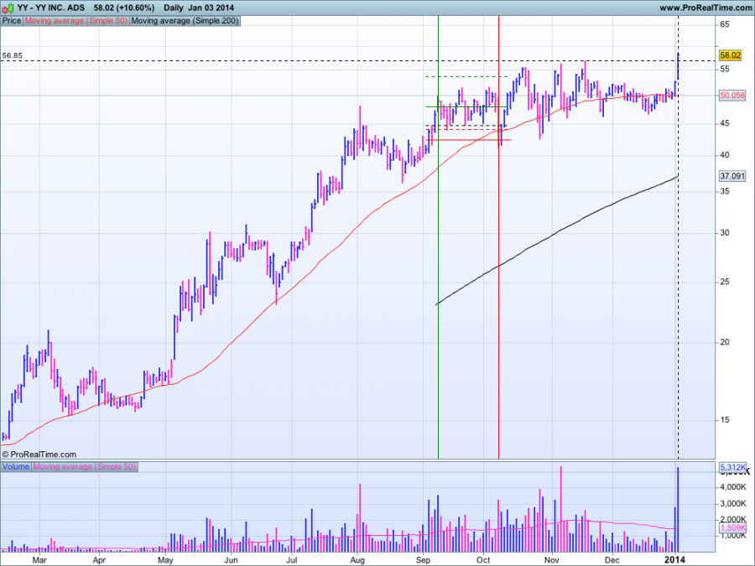
Task: Click the Jan 03 2014 date text
Action: click(x=211, y=8)
